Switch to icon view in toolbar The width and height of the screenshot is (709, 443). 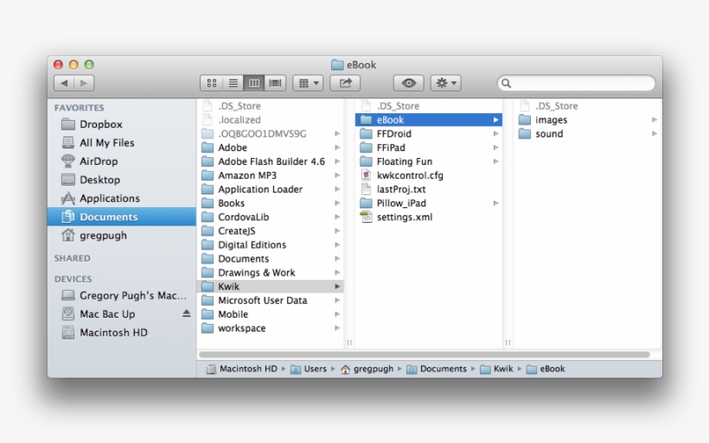click(x=212, y=83)
